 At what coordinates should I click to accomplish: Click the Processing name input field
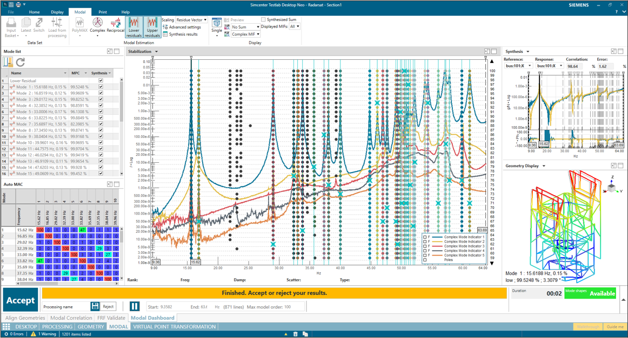click(x=66, y=307)
